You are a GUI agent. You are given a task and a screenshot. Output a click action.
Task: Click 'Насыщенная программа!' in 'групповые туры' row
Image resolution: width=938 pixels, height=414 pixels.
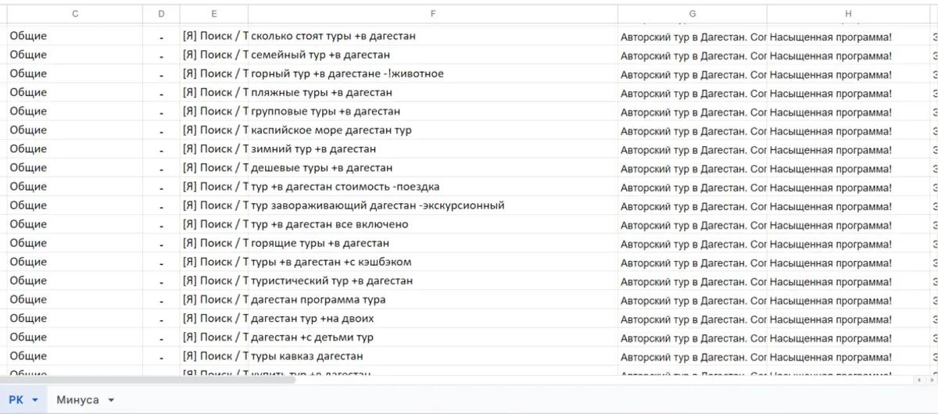click(x=830, y=112)
